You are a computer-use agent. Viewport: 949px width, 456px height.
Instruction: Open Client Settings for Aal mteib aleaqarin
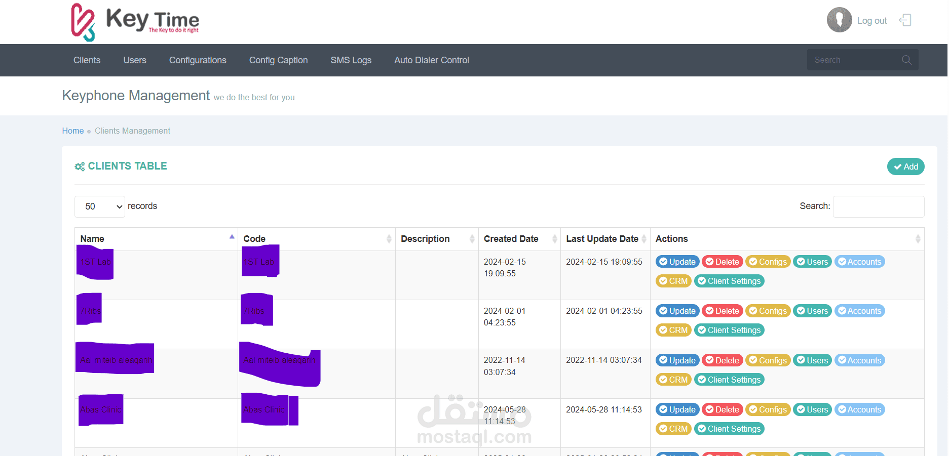point(729,380)
